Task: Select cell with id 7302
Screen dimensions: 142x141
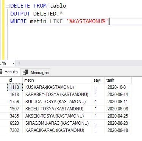Action: [x=15, y=130]
